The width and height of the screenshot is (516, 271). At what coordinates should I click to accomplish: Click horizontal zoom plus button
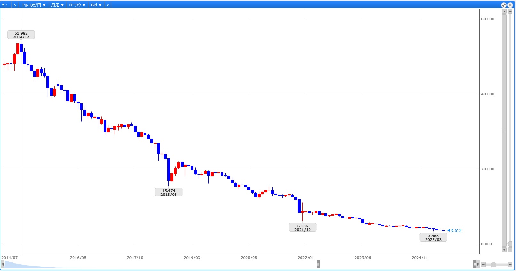(510, 264)
